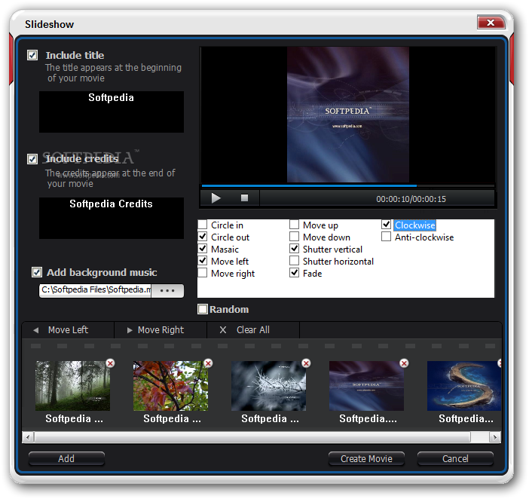The image size is (529, 499).
Task: Remove the autumn leaves thumbnail via red X
Action: point(208,363)
